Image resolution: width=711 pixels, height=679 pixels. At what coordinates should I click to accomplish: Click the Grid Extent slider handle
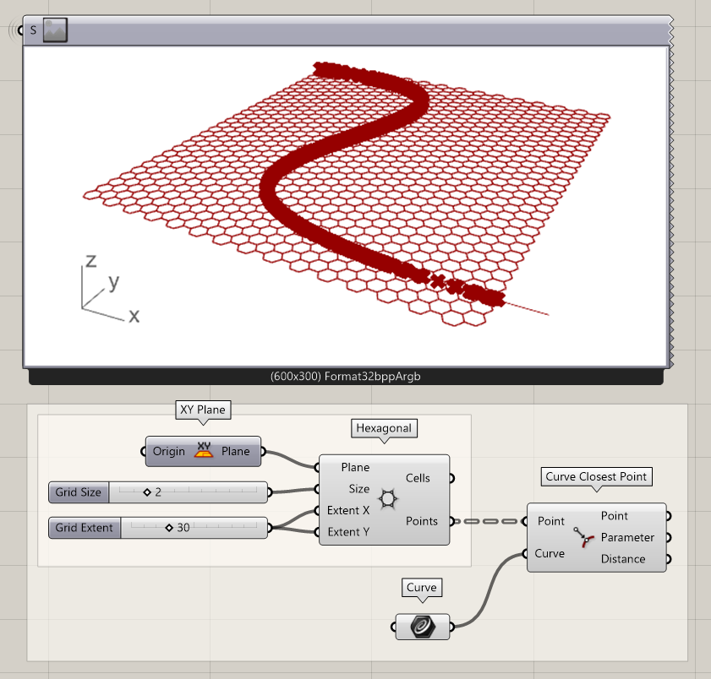tap(169, 528)
